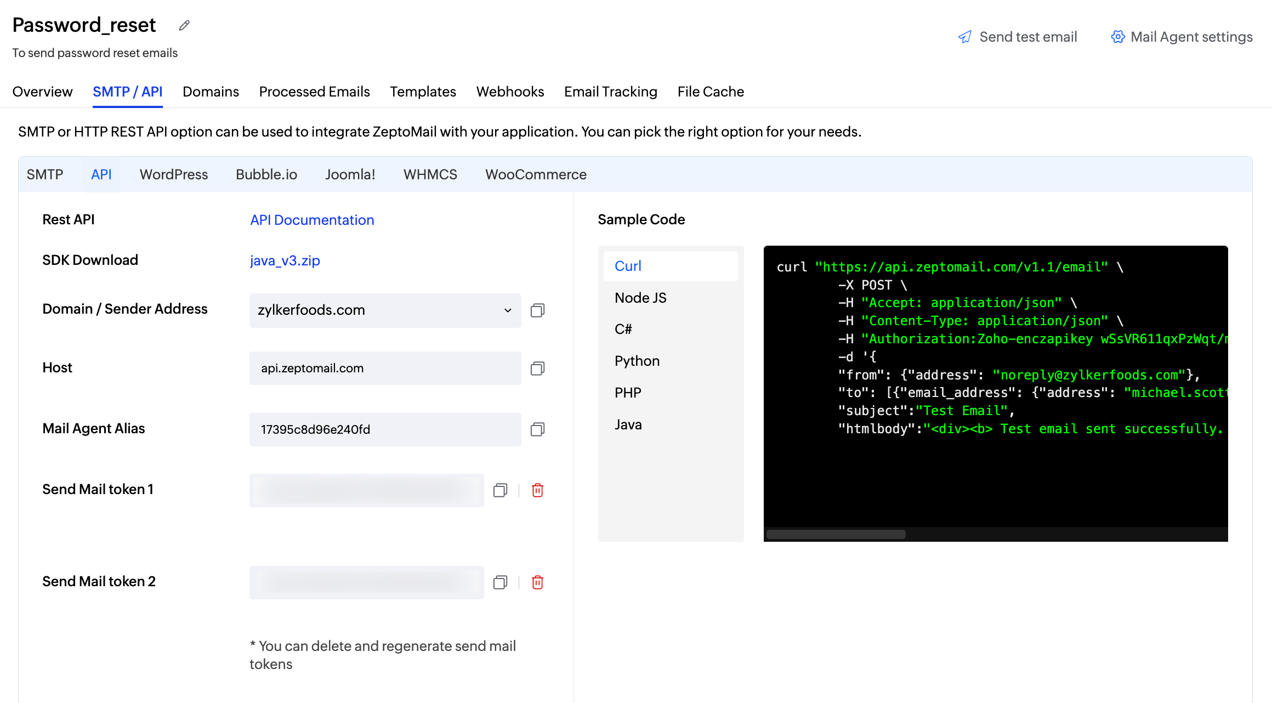Click Send test email button
This screenshot has height=703, width=1272.
tap(1018, 37)
